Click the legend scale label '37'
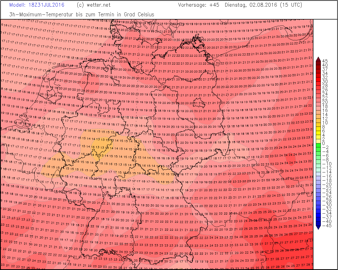338x270 pixels. point(325,69)
